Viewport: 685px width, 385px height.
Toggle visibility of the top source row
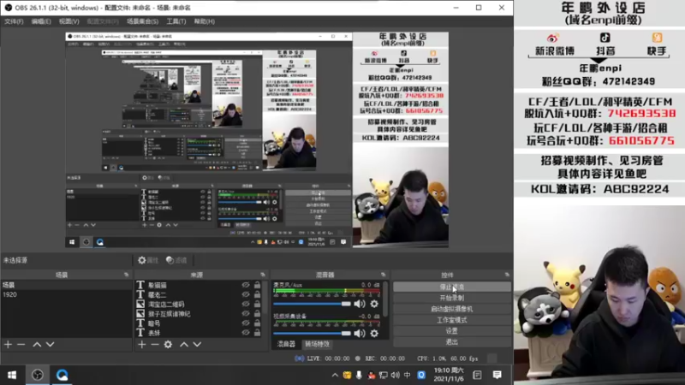pyautogui.click(x=246, y=285)
